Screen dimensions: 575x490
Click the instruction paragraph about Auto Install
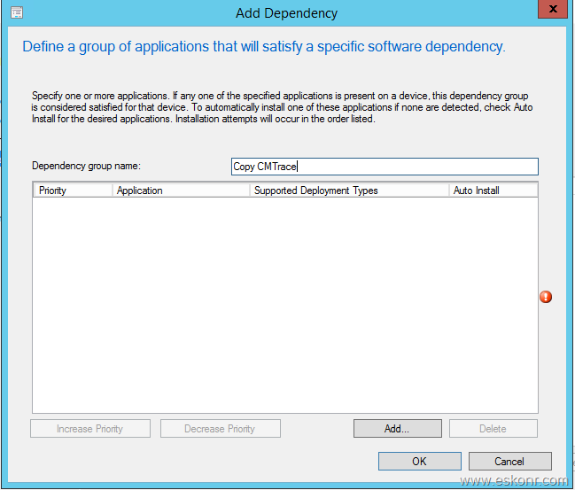point(281,107)
